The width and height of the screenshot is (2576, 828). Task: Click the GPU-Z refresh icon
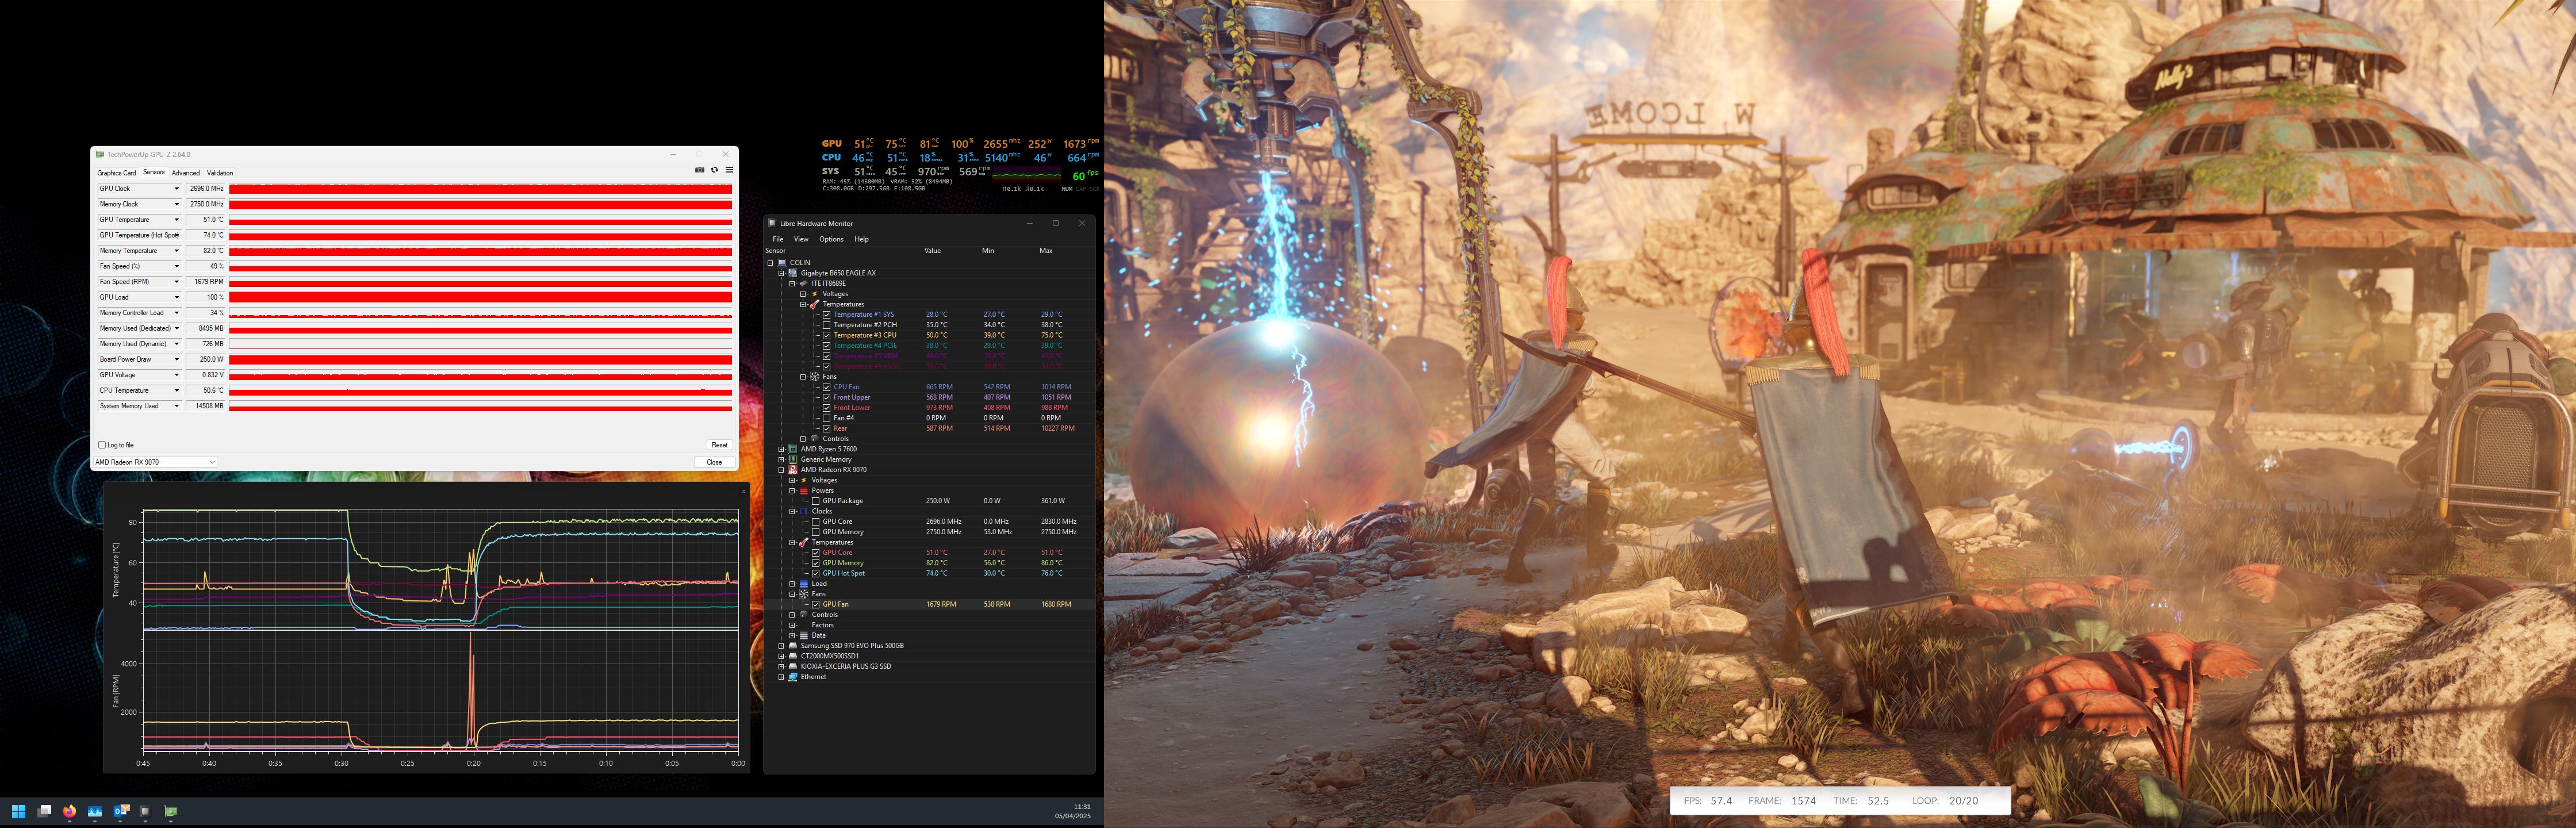[x=714, y=170]
